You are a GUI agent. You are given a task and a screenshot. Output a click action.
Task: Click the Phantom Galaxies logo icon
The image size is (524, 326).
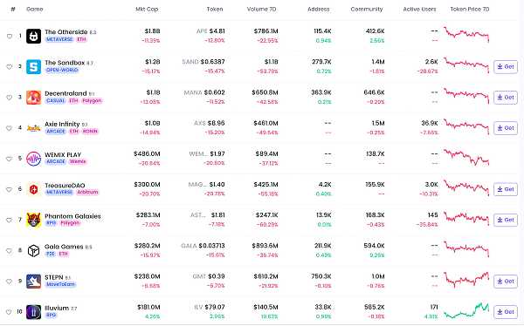tap(34, 221)
